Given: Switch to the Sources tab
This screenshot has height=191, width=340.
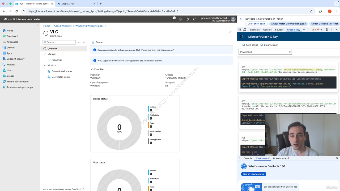Looking at the screenshot, I should (x=279, y=30).
